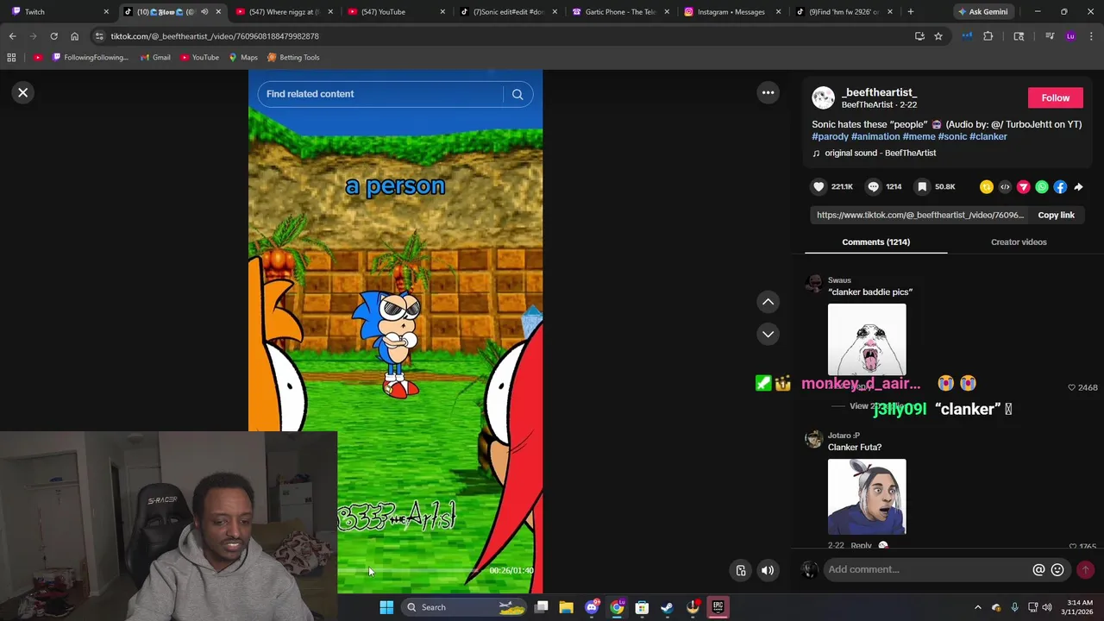Switch to the Gartic Phone browser tab
This screenshot has height=621, width=1104.
tap(615, 12)
